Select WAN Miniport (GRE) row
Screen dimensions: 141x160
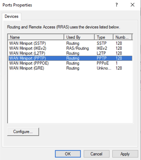[70, 68]
